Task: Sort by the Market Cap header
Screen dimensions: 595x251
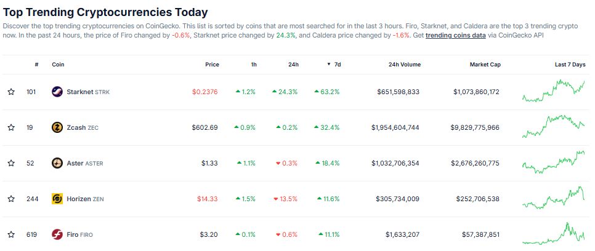Action: (485, 65)
